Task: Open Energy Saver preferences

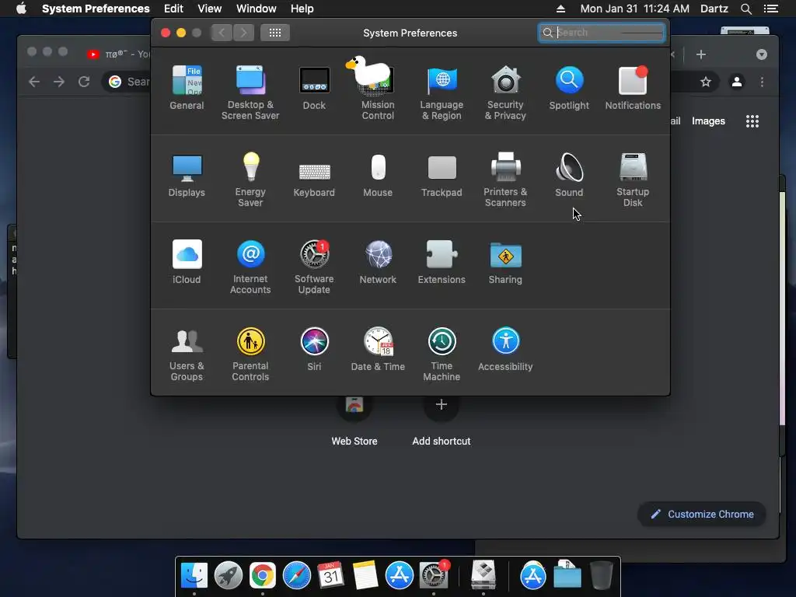Action: click(250, 180)
